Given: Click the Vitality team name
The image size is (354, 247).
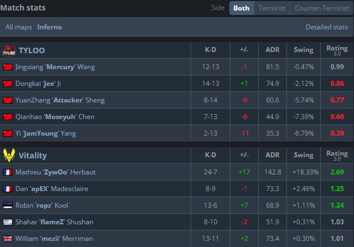Looking at the screenshot, I should pos(33,156).
